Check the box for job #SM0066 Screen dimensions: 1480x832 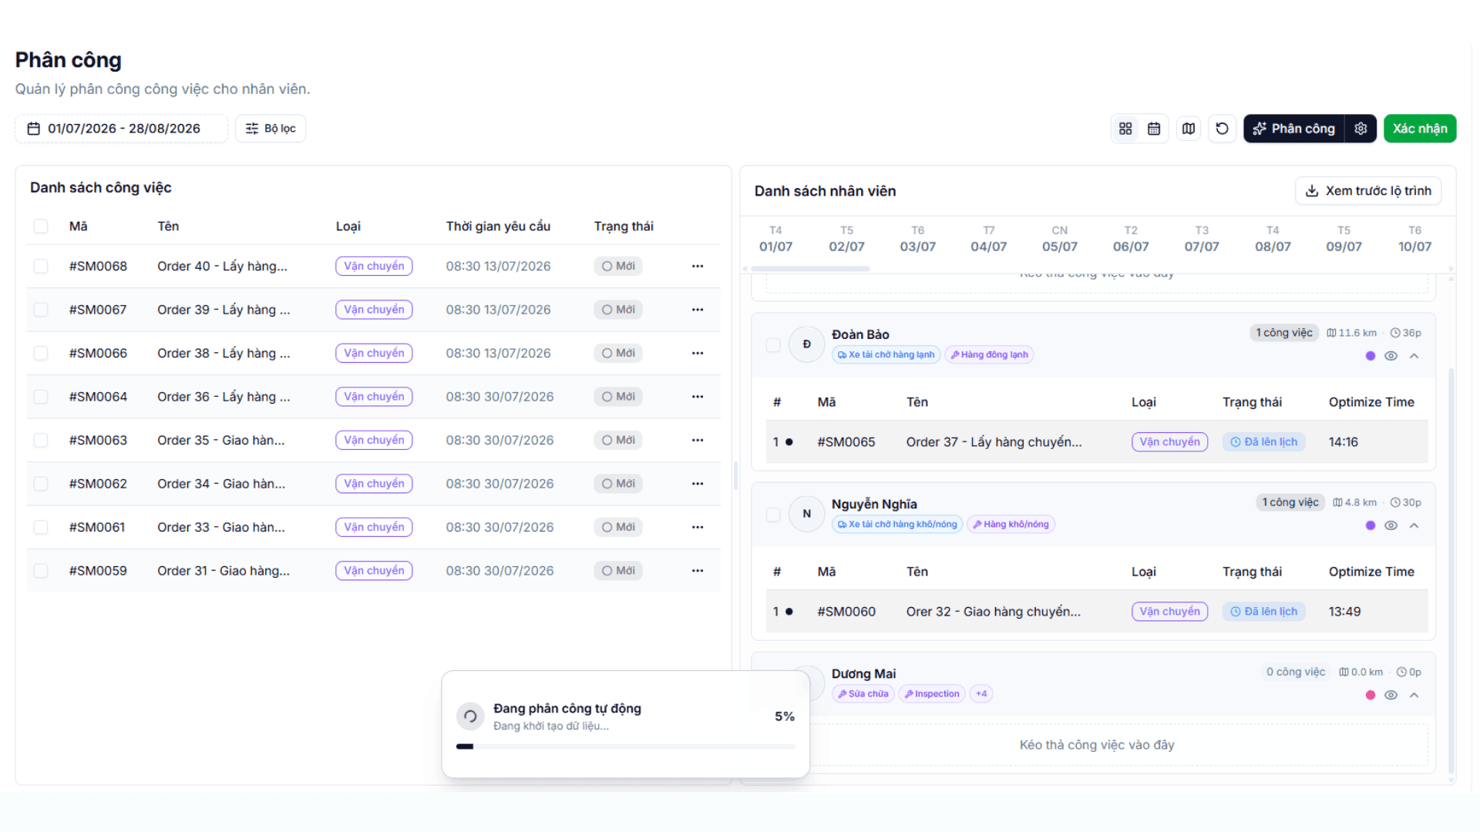point(41,354)
